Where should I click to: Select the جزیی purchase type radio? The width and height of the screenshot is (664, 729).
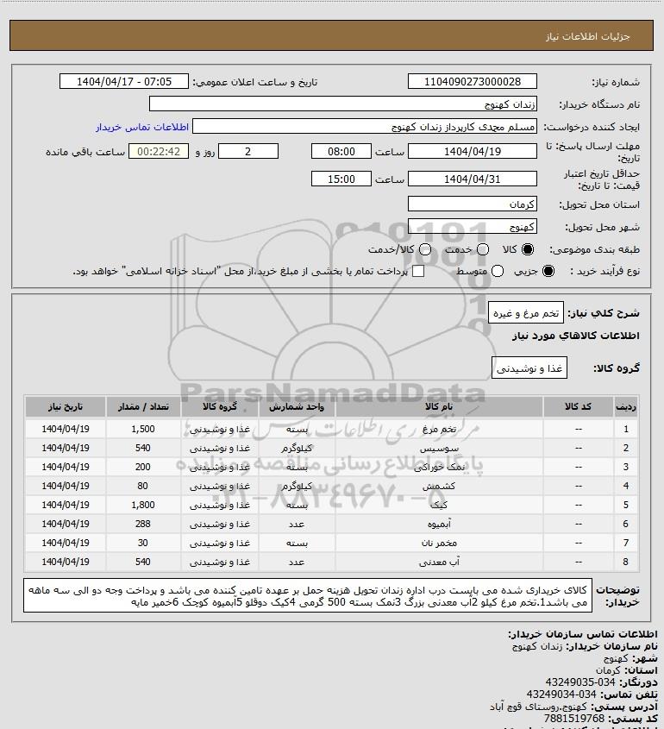548,271
